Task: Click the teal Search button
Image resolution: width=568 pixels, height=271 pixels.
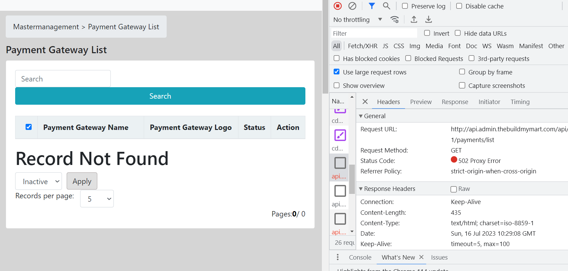Action: (x=160, y=96)
